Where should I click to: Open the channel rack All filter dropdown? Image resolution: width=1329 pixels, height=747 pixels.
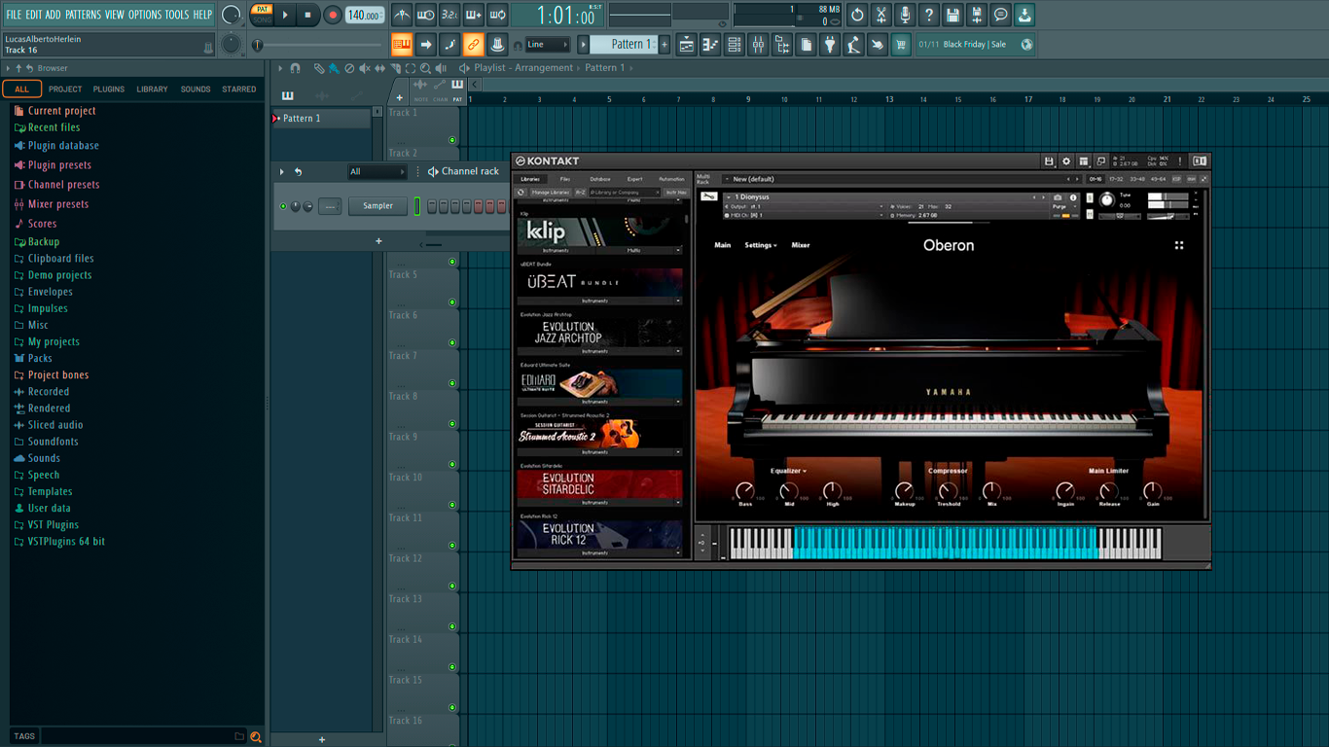(x=377, y=172)
